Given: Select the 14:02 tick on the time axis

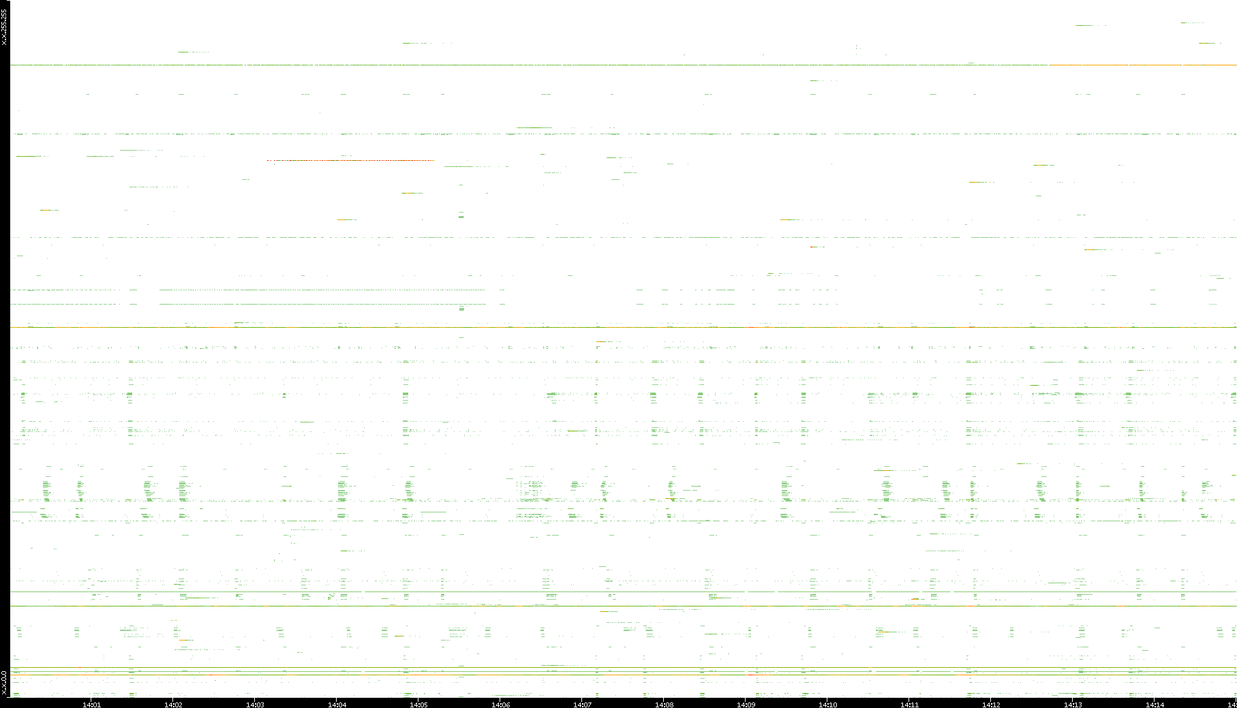Looking at the screenshot, I should [x=173, y=705].
